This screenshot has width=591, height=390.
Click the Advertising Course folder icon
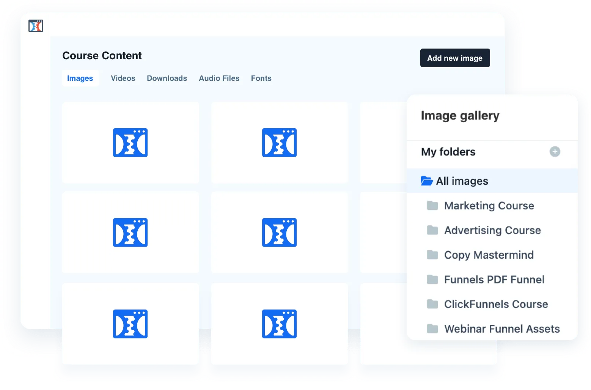point(432,230)
